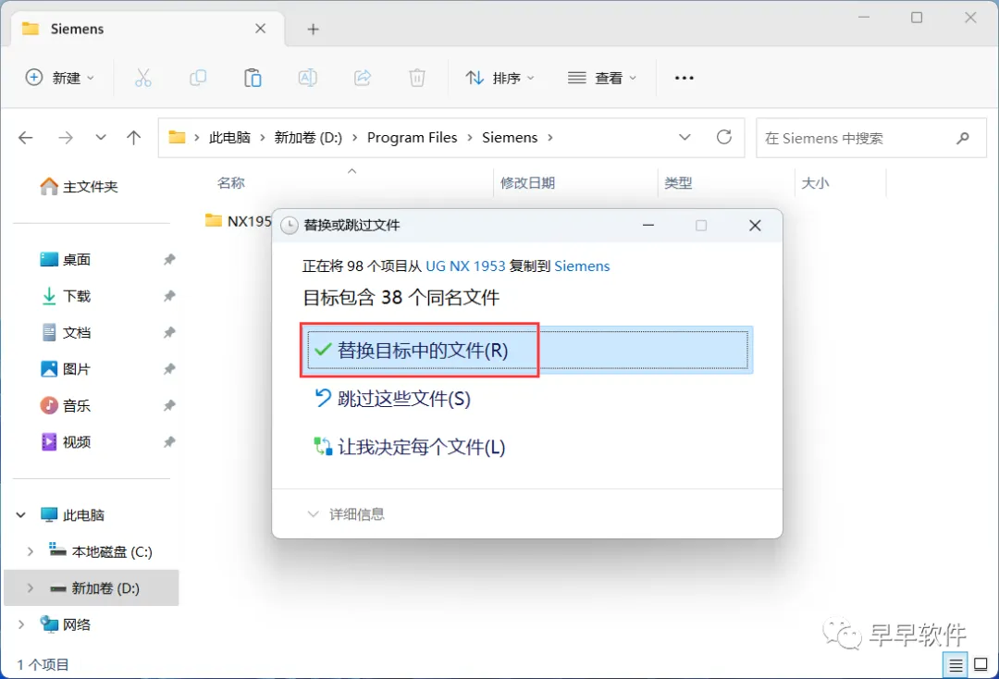This screenshot has width=999, height=679.
Task: Go forward with the right arrow
Action: (x=66, y=138)
